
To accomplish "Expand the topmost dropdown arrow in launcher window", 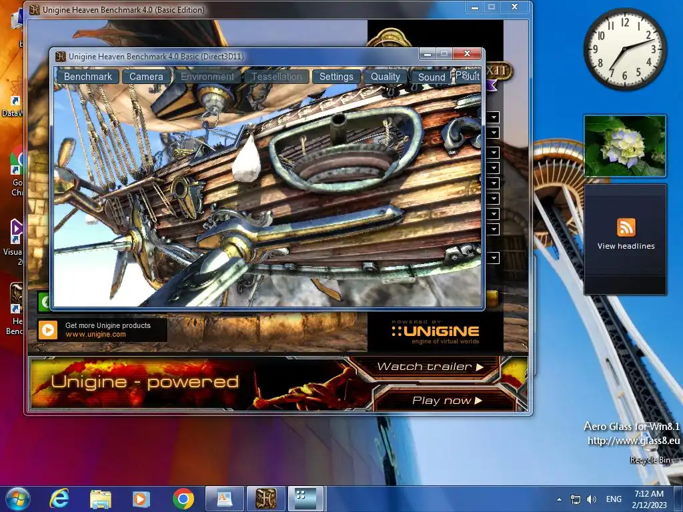I will (x=494, y=117).
